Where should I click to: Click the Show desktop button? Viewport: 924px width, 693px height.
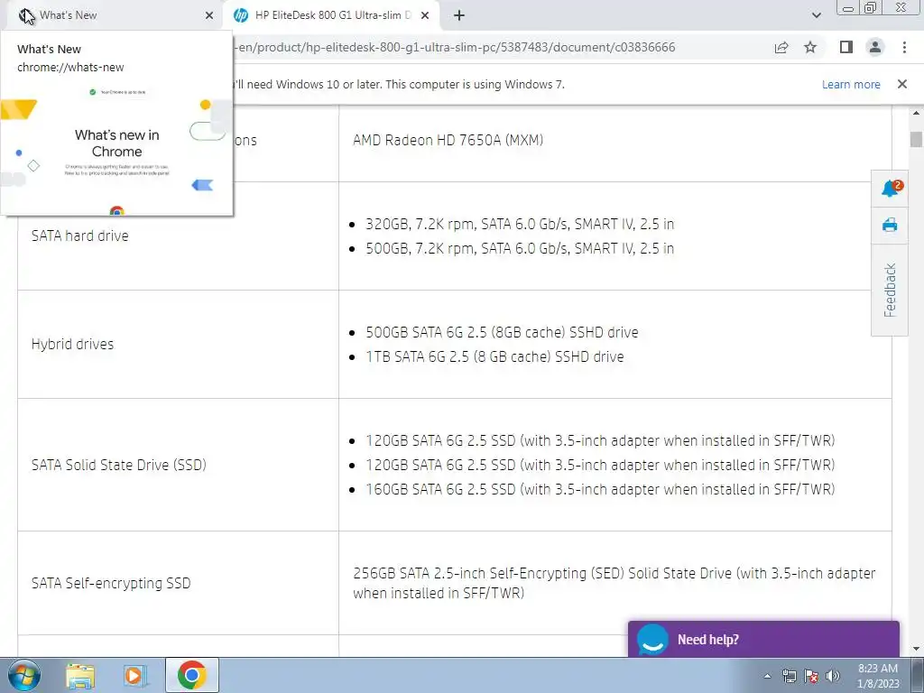[x=917, y=675]
